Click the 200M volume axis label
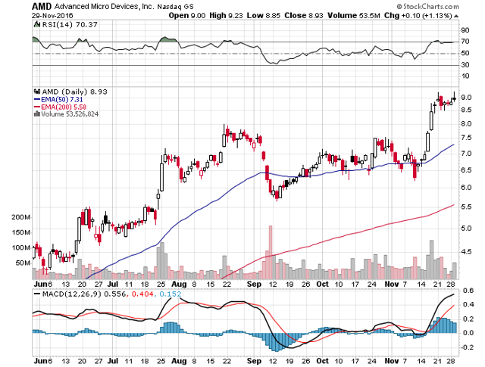The height and width of the screenshot is (367, 485). 20,217
